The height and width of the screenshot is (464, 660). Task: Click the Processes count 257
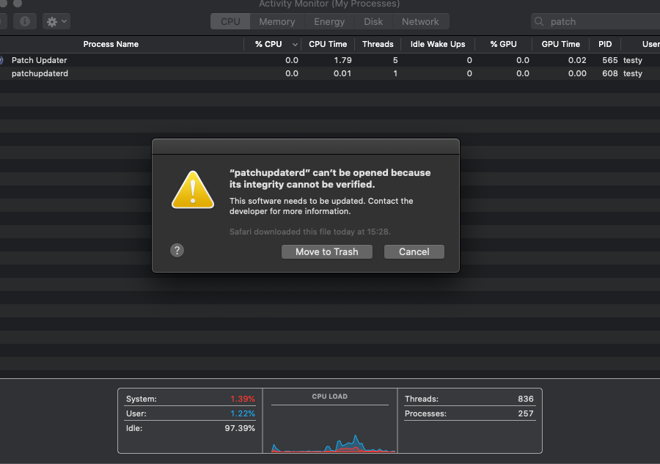pyautogui.click(x=526, y=413)
